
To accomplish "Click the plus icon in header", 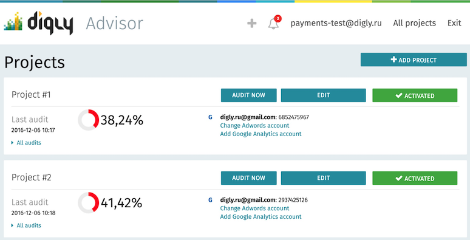I will click(252, 23).
